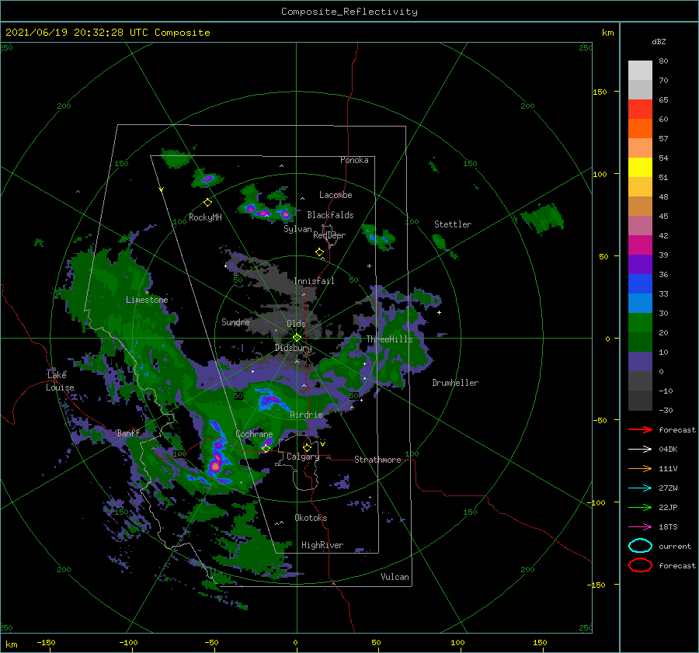Click the RedDeer label
The height and width of the screenshot is (653, 699).
coord(329,235)
